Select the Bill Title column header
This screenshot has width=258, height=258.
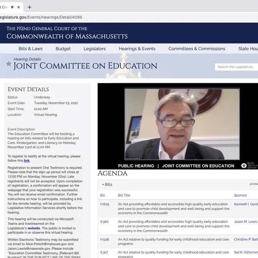pos(124,195)
